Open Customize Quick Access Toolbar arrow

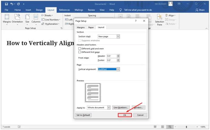[23, 4]
